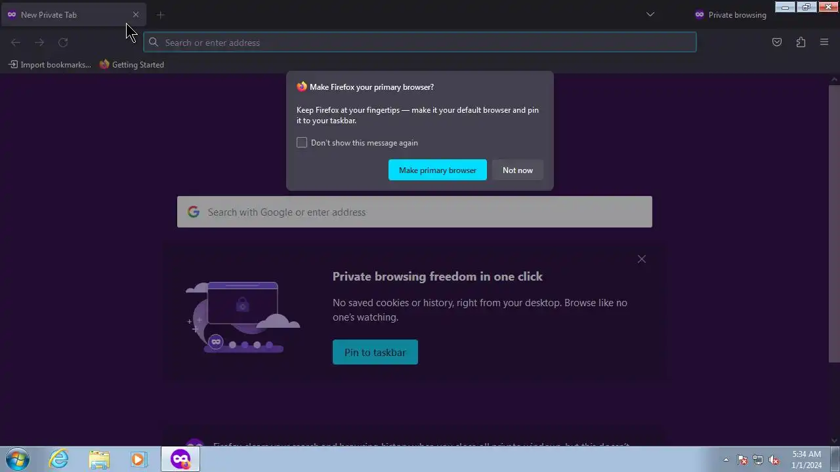Screen dimensions: 840x472
Task: Show hidden tray icons
Action: click(726, 460)
